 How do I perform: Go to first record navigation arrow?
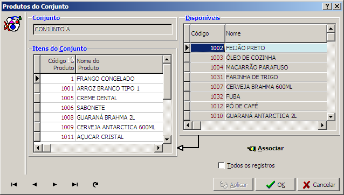pyautogui.click(x=14, y=184)
